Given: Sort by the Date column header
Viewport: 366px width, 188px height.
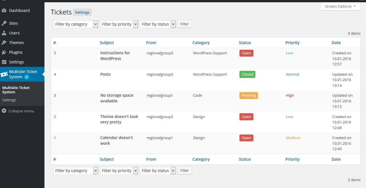Looking at the screenshot, I should [x=336, y=43].
